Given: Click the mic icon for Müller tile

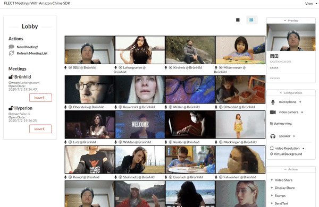Looking at the screenshot, I should click(x=166, y=107).
